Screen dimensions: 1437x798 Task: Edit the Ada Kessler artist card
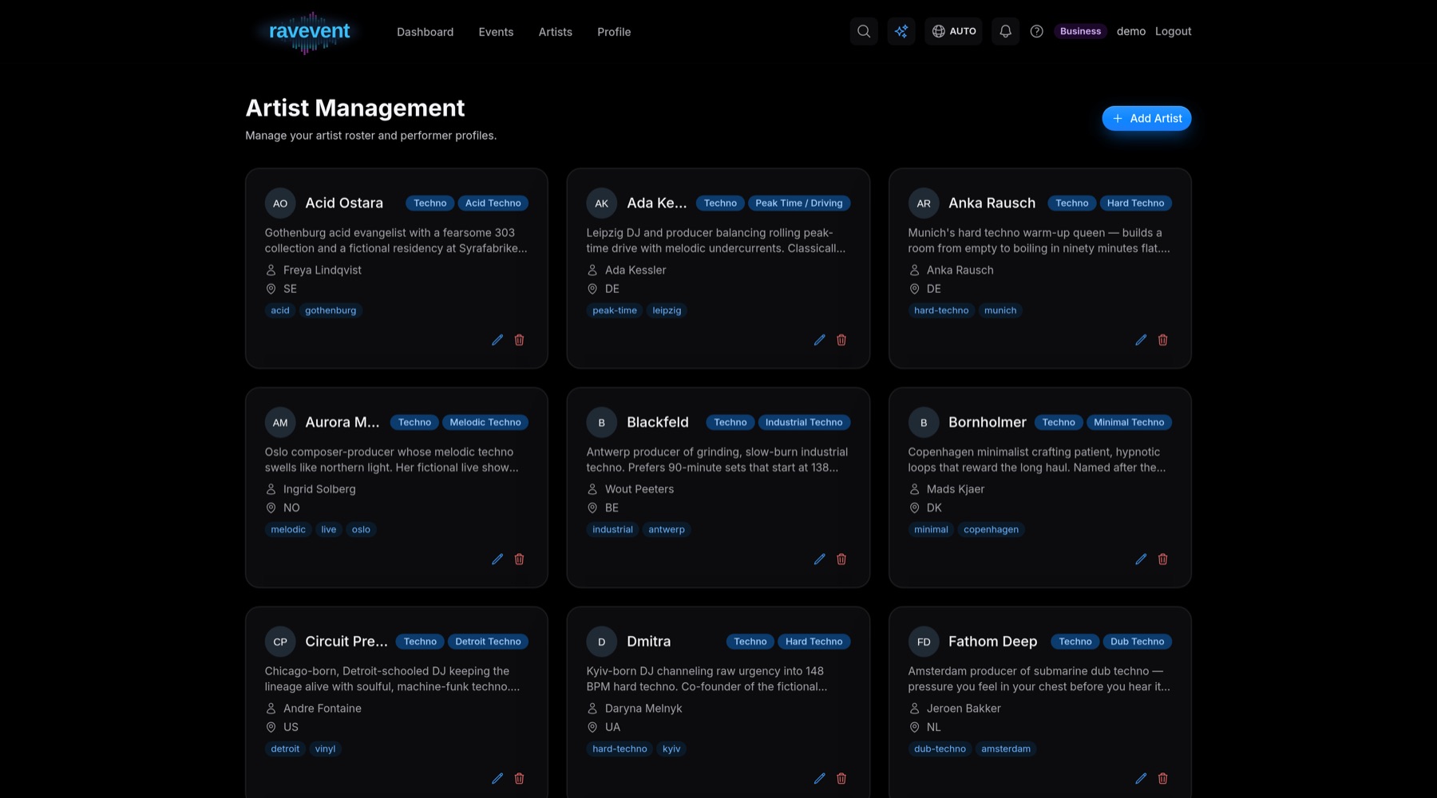point(819,340)
